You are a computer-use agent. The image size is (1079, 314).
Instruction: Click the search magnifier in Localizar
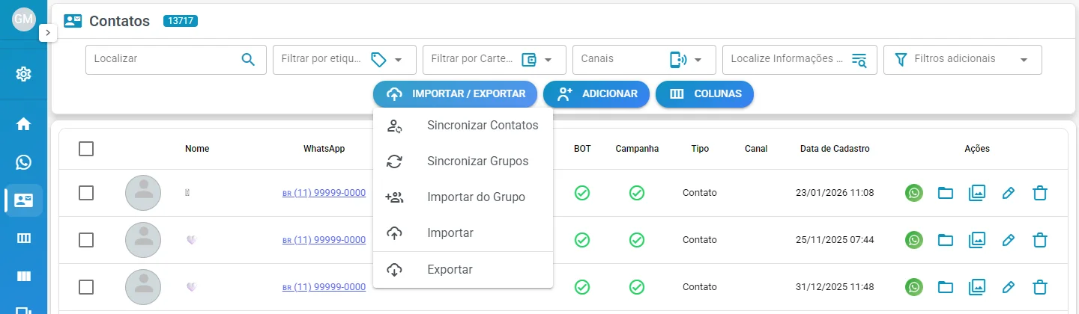pyautogui.click(x=248, y=59)
